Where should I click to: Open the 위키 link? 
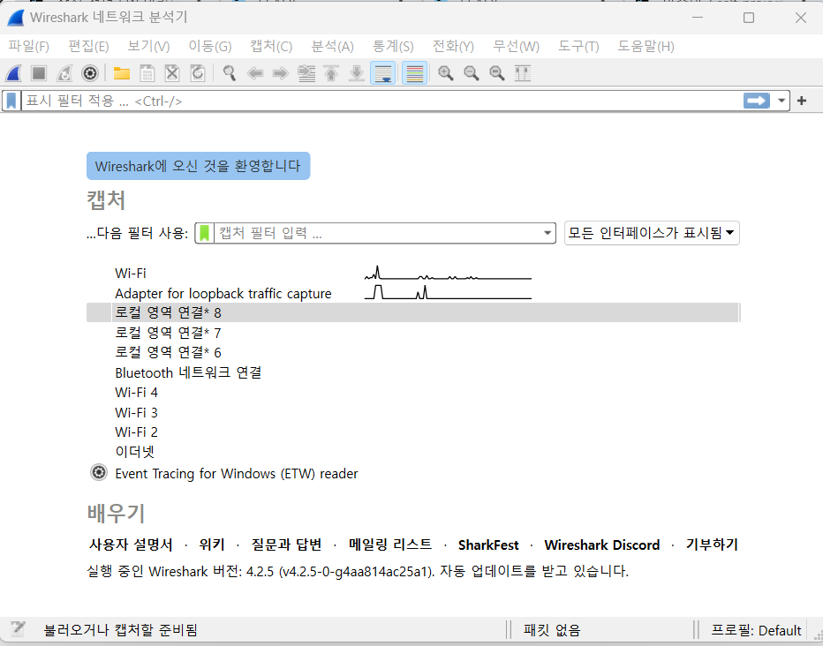click(212, 545)
